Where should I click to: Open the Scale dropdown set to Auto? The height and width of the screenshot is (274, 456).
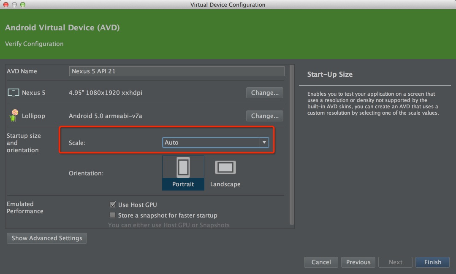coord(211,142)
